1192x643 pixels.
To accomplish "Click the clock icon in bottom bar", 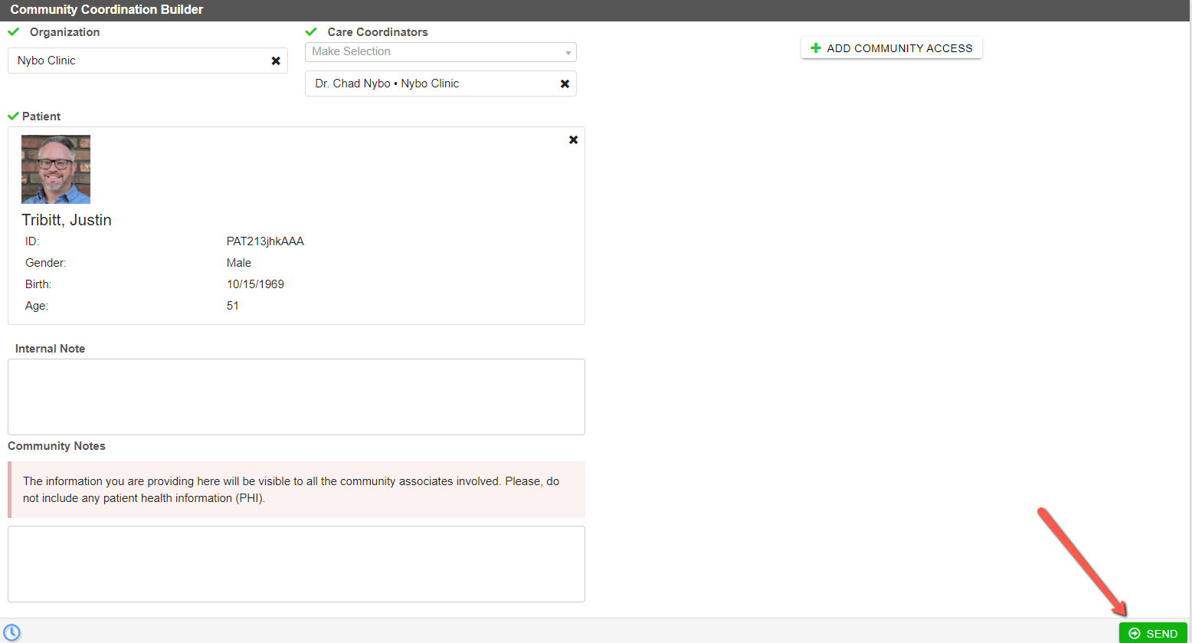I will click(12, 632).
